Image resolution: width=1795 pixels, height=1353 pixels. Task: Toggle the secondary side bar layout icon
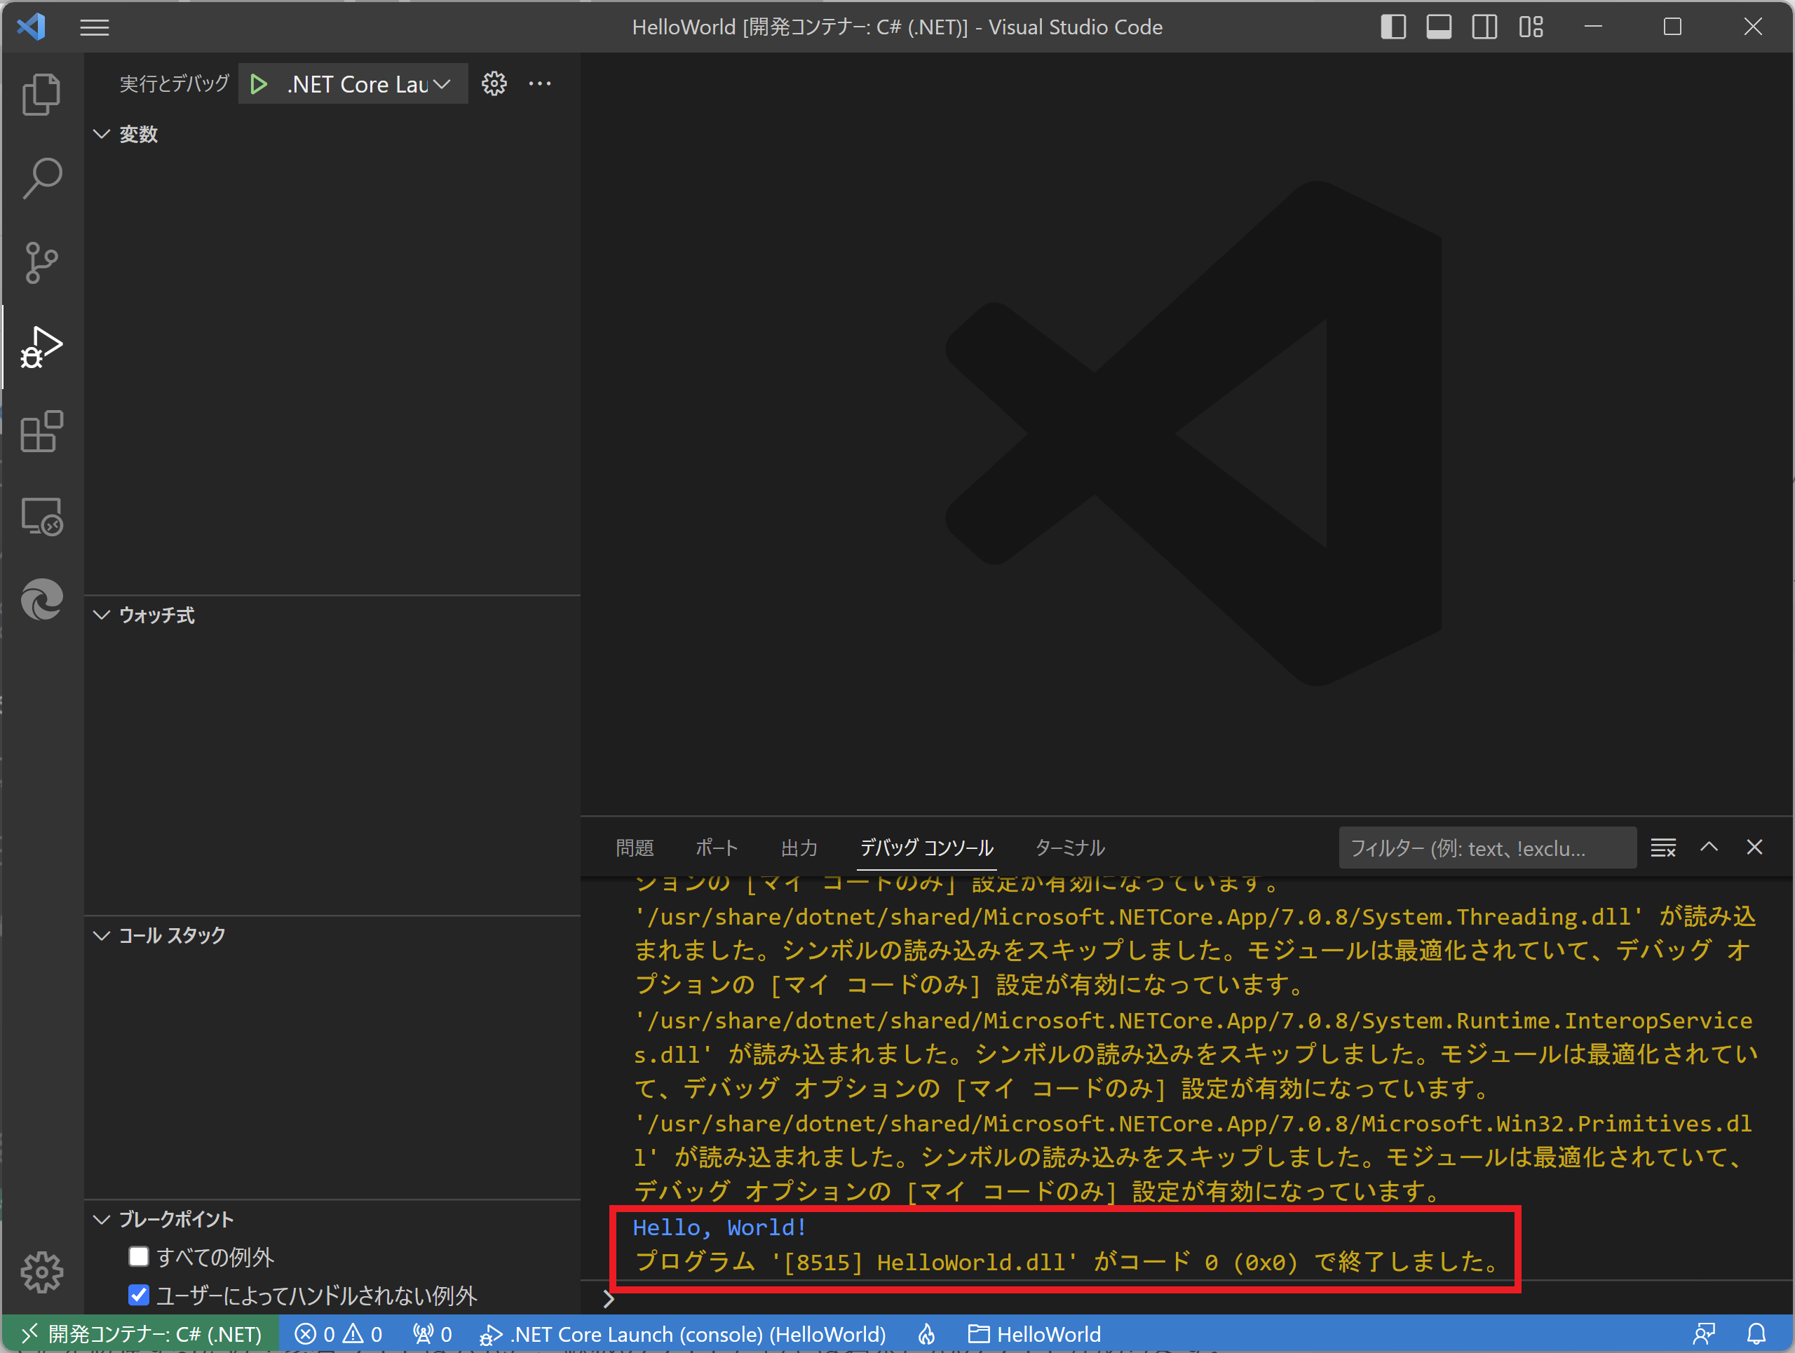tap(1485, 27)
